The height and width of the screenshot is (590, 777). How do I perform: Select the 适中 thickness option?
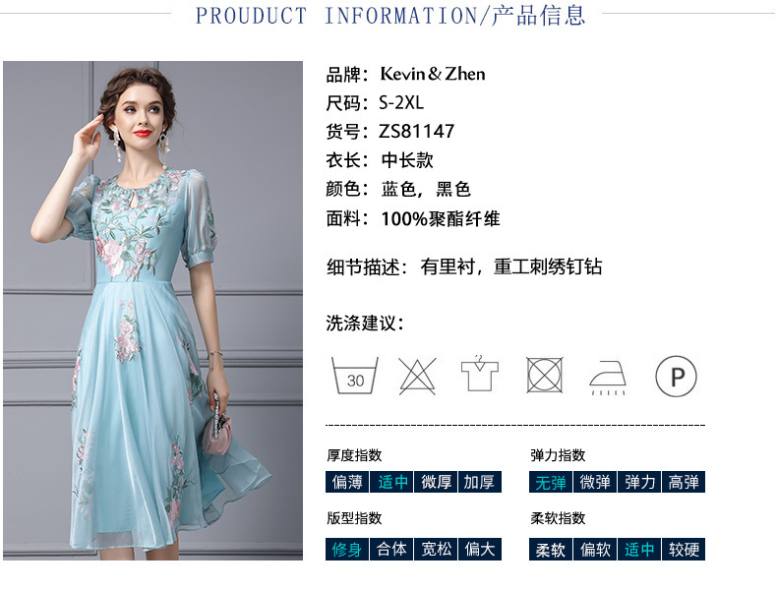pyautogui.click(x=391, y=482)
